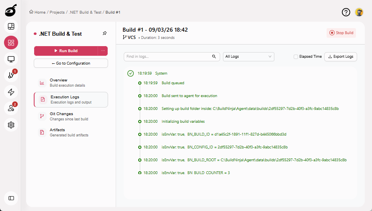372x211 pixels.
Task: Open the dashboard layout icon in sidebar
Action: [11, 26]
